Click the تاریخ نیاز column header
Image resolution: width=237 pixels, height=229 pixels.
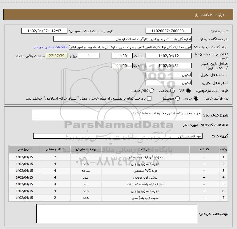(24, 149)
